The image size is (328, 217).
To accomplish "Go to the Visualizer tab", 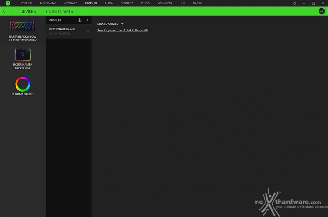I will 164,3.
